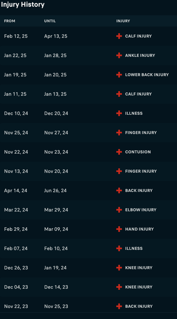The width and height of the screenshot is (177, 319).
Task: Click the Dec 04, 23 Knee Injury label
Action: pos(139,287)
